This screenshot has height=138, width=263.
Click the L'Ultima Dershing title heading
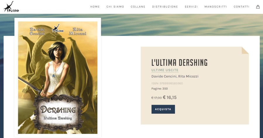click(179, 63)
